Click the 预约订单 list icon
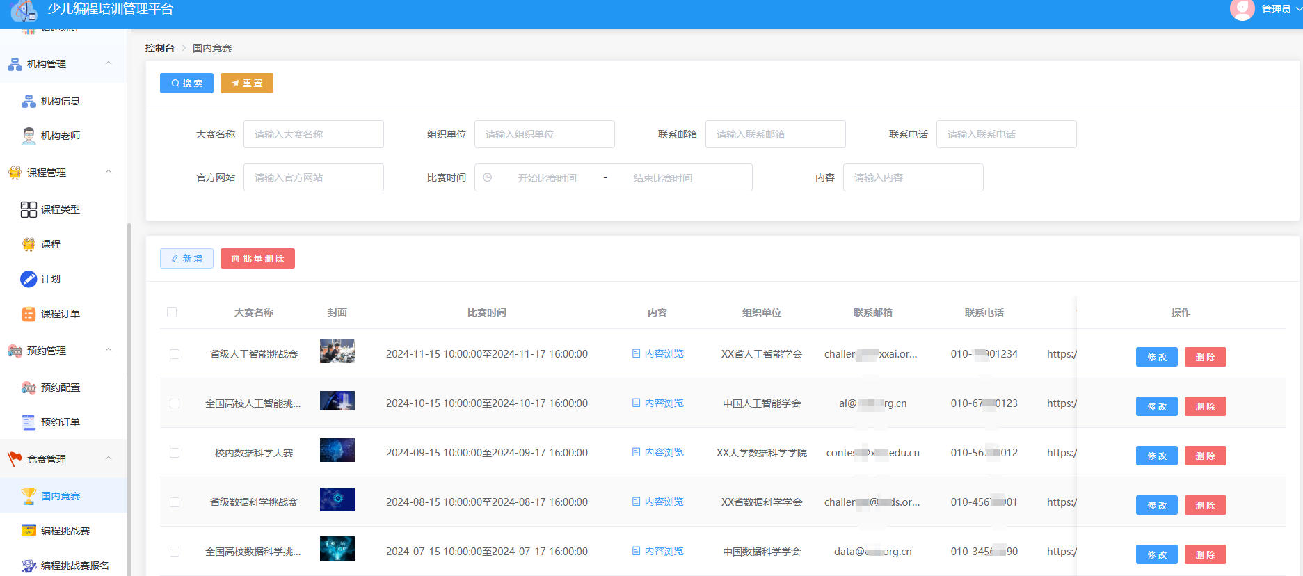Viewport: 1303px width, 576px height. [29, 422]
